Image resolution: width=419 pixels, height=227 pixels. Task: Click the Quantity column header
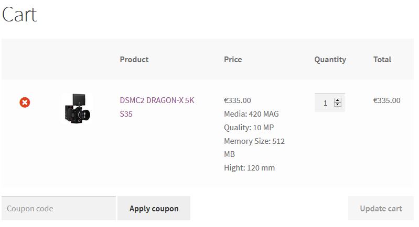330,60
